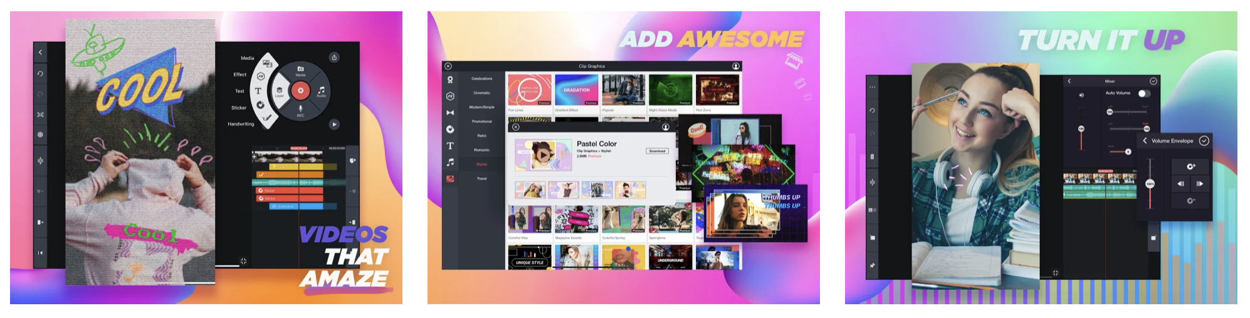Adjust the Volume Envelope vertical slider
The height and width of the screenshot is (318, 1250).
tap(1150, 184)
